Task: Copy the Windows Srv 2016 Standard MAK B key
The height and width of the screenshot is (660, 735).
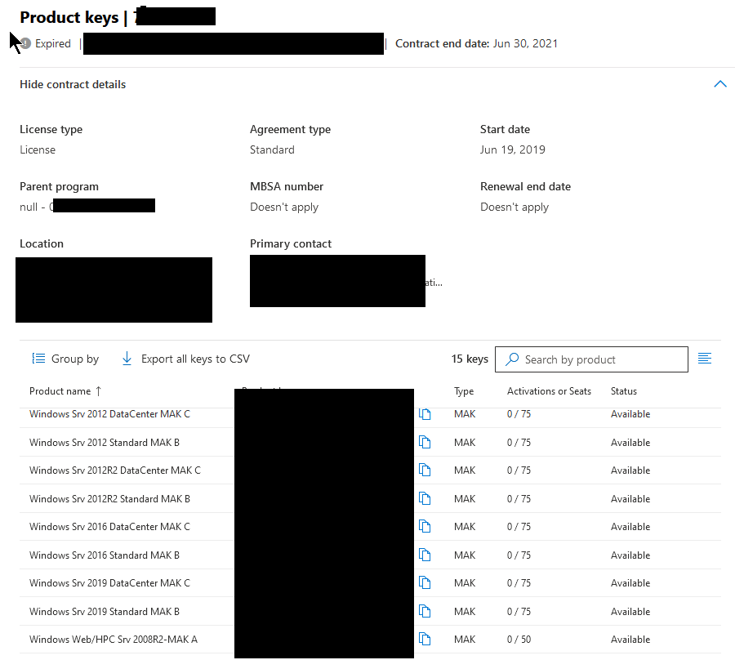Action: pyautogui.click(x=425, y=555)
